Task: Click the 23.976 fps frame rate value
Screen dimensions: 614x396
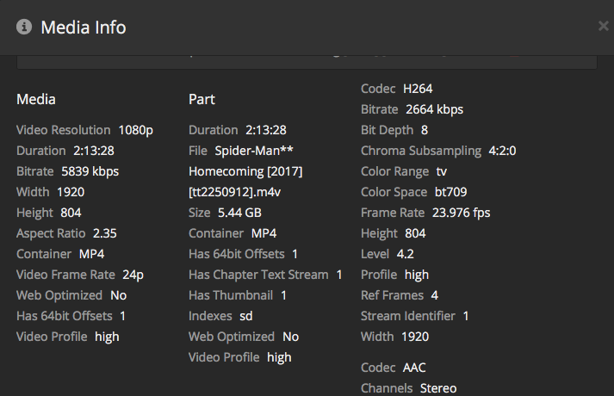Action: [x=460, y=213]
